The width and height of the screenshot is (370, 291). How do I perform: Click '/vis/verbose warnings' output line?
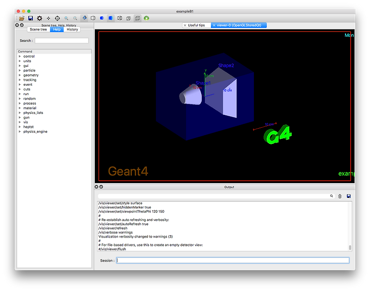tap(115, 232)
